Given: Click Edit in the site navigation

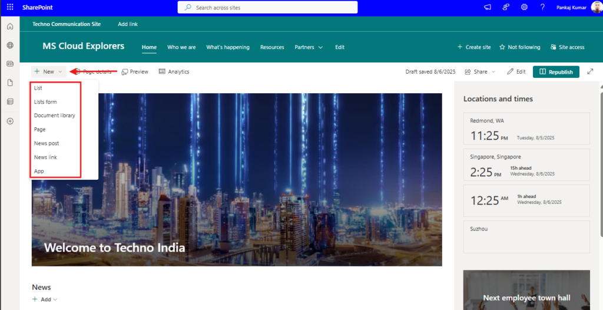Looking at the screenshot, I should tap(340, 47).
